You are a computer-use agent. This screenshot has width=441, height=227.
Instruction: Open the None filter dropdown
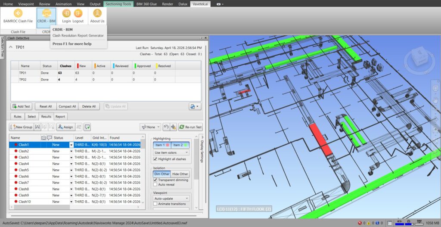[150, 127]
